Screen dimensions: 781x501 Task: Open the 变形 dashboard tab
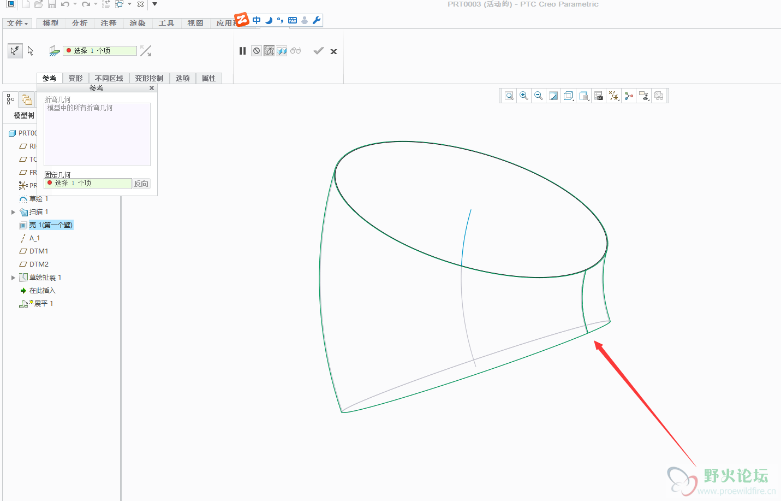(75, 78)
